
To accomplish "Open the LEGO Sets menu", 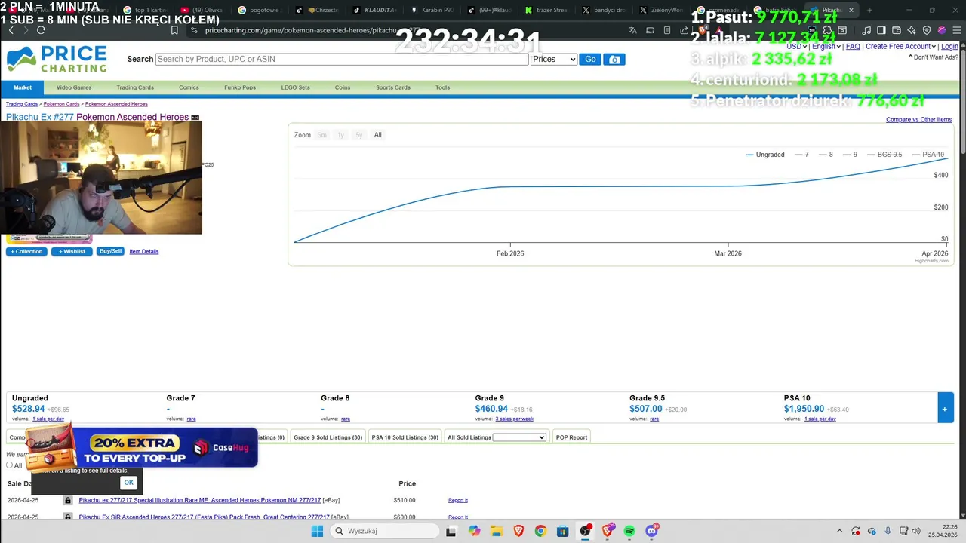I will (x=295, y=87).
